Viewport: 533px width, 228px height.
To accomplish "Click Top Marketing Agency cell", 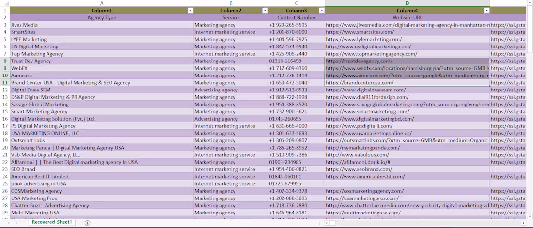I will click(102, 54).
